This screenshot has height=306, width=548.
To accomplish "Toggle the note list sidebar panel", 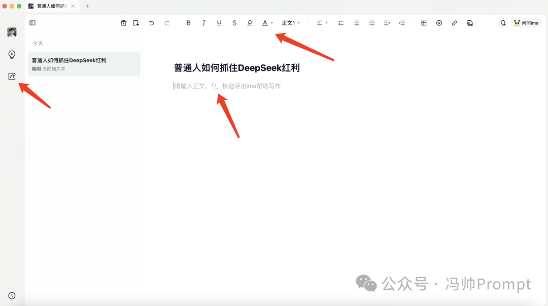I will pyautogui.click(x=32, y=23).
